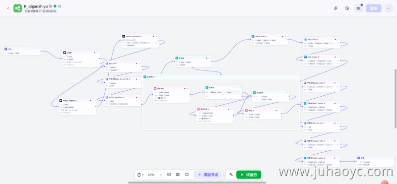The height and width of the screenshot is (184, 397).
Task: Open the 40% zoom level dropdown
Action: point(155,175)
